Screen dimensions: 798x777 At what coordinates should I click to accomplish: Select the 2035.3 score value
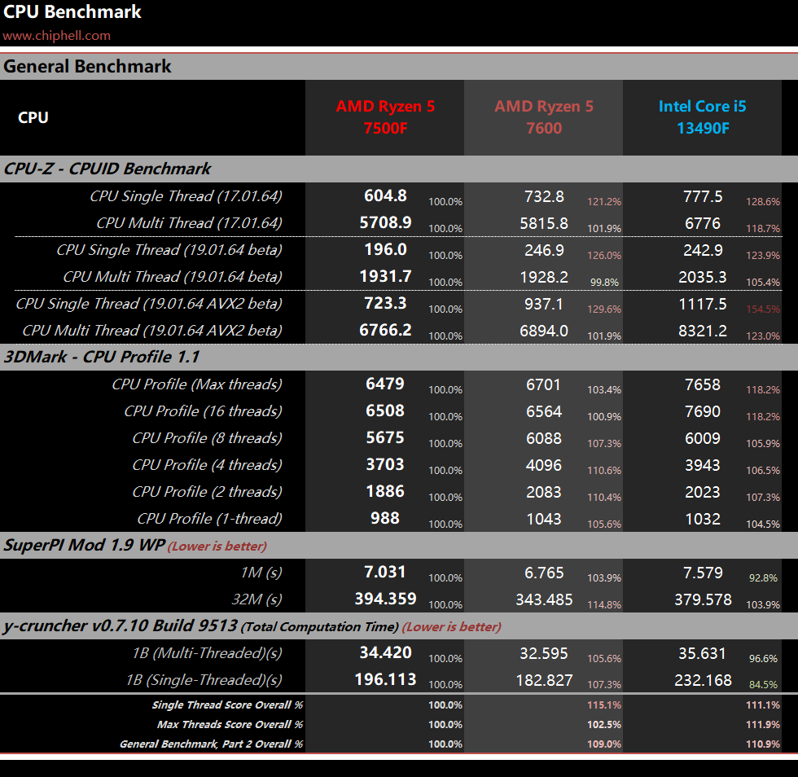tap(702, 278)
